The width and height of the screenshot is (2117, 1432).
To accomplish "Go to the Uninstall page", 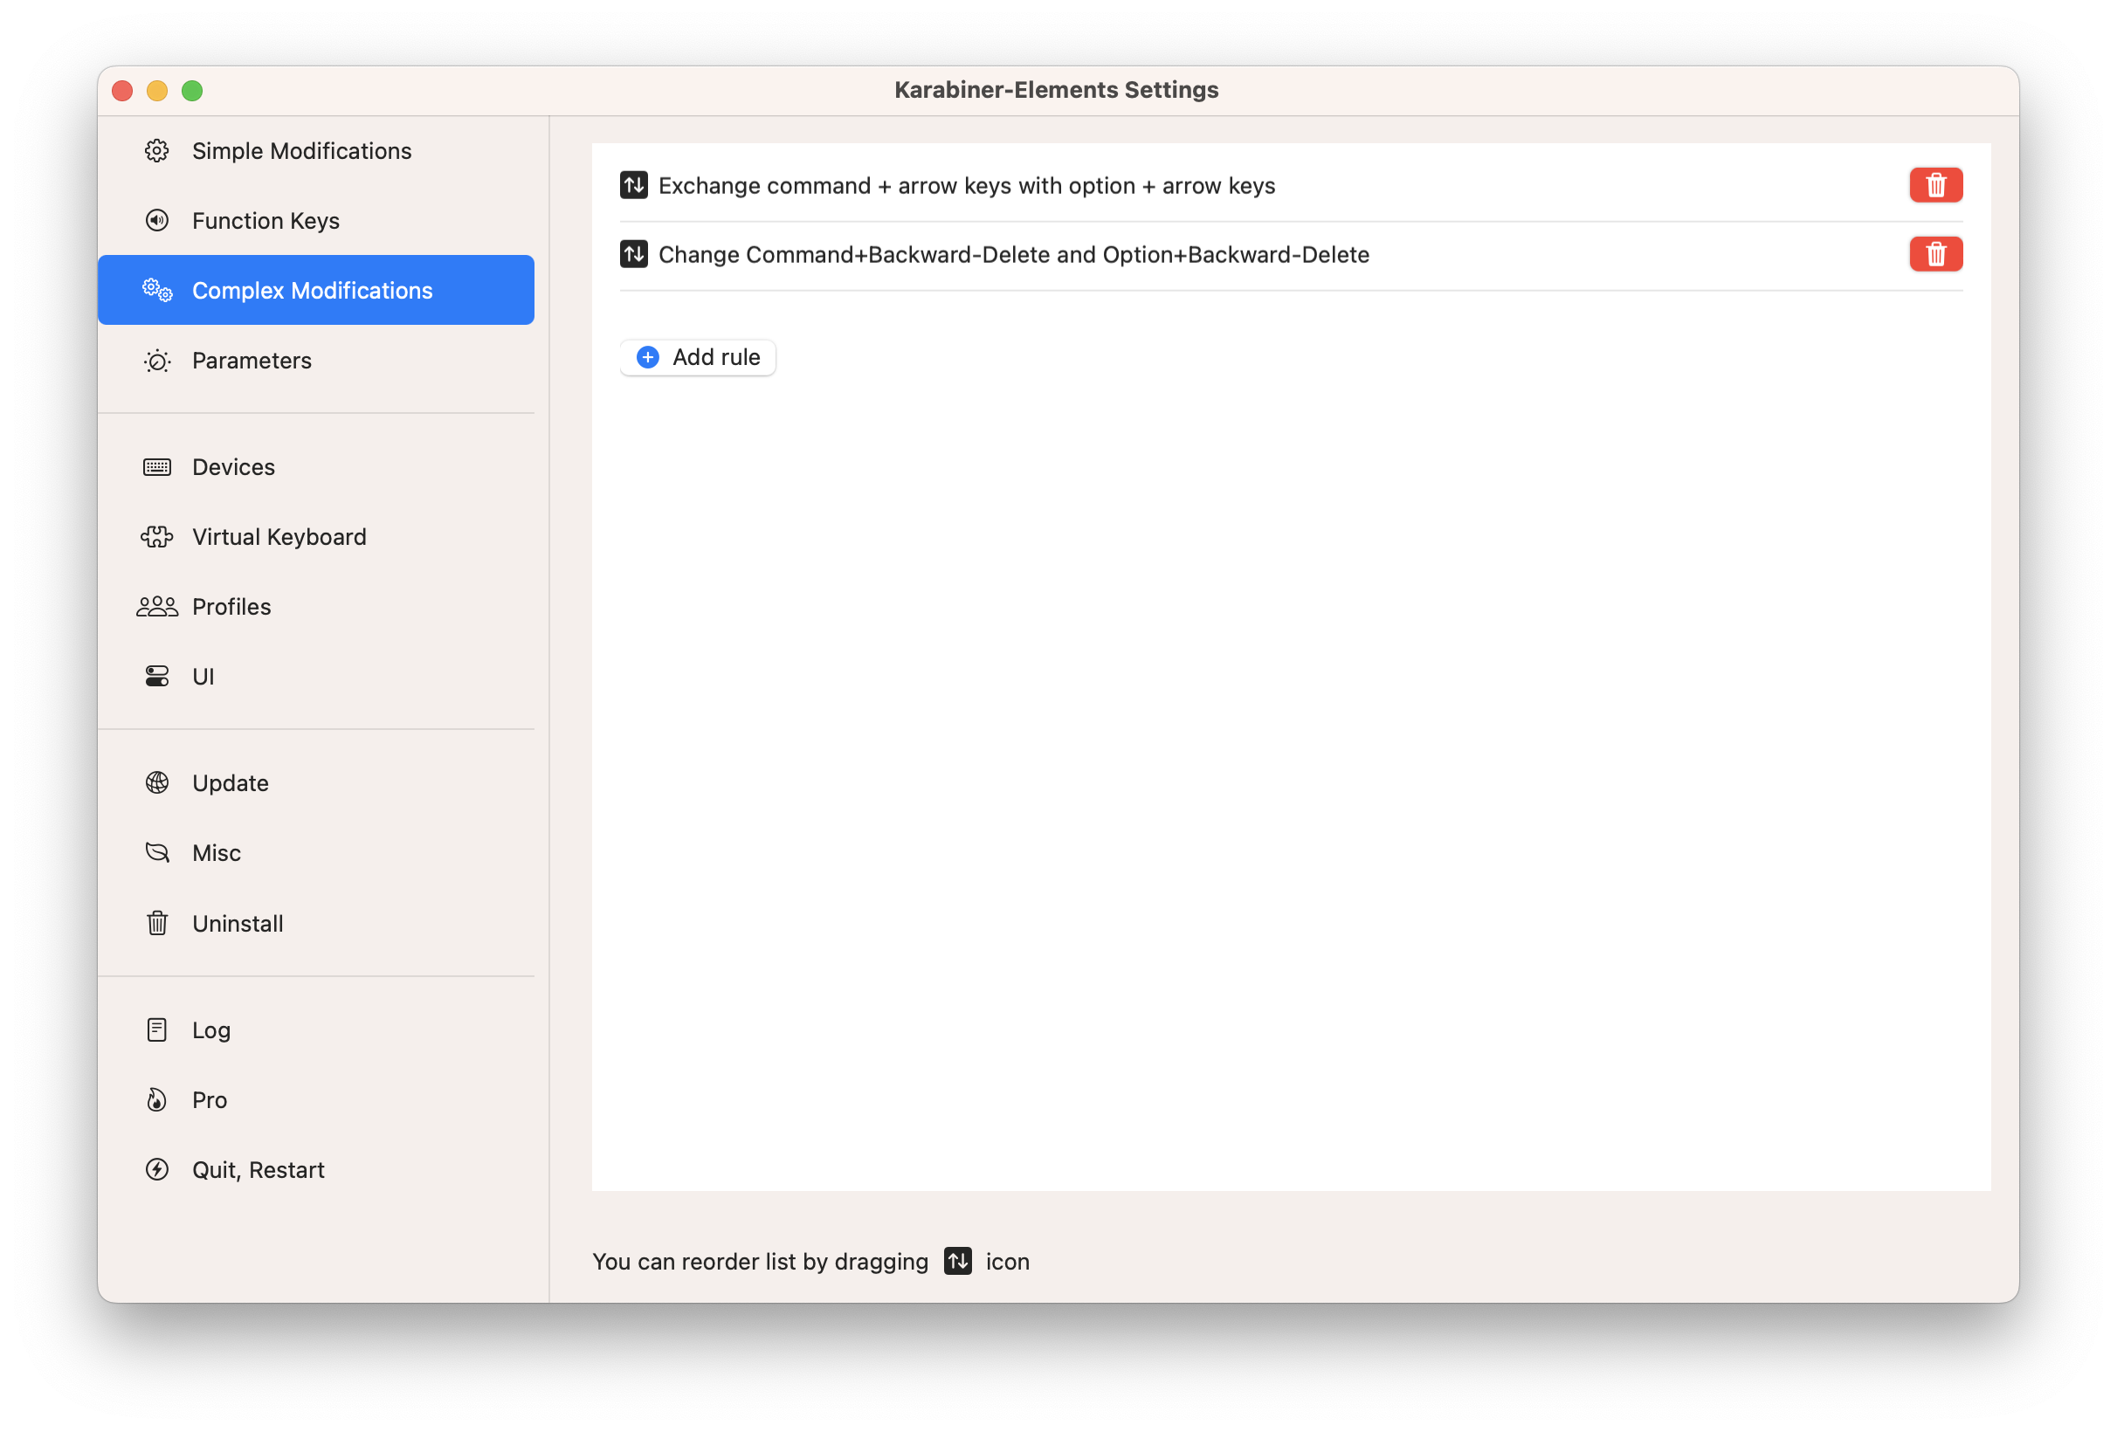I will coord(237,924).
